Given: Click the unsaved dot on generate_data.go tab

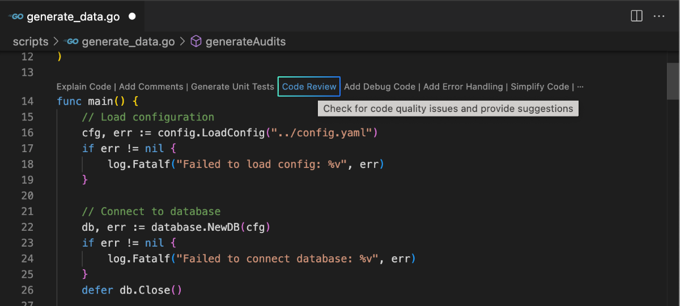Looking at the screenshot, I should tap(133, 16).
